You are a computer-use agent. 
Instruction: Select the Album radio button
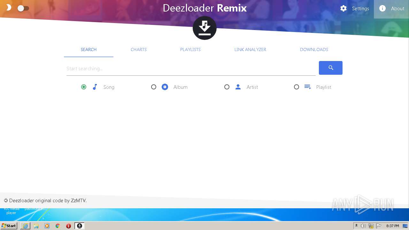pyautogui.click(x=154, y=87)
